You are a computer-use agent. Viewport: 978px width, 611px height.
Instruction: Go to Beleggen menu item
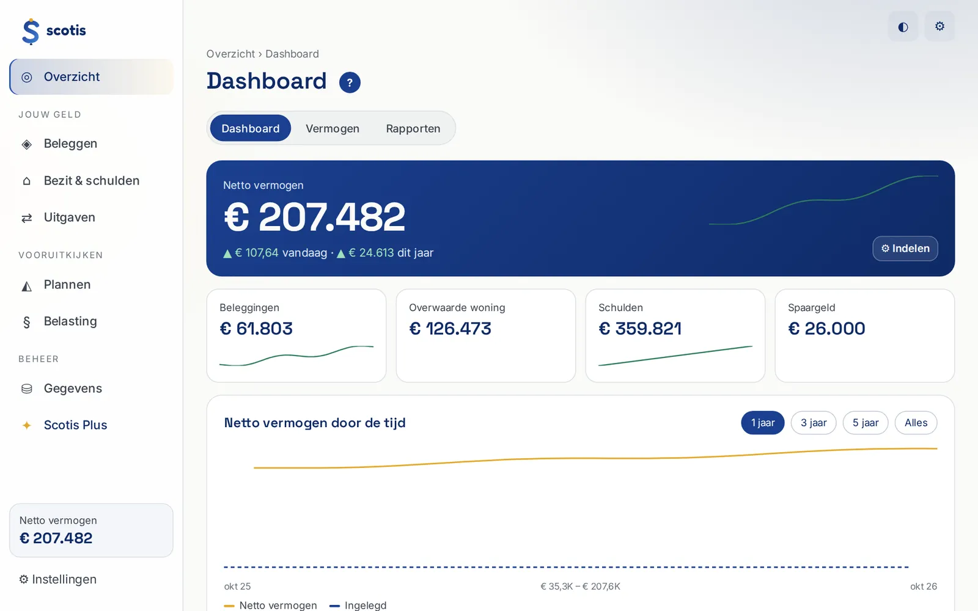[x=91, y=144]
